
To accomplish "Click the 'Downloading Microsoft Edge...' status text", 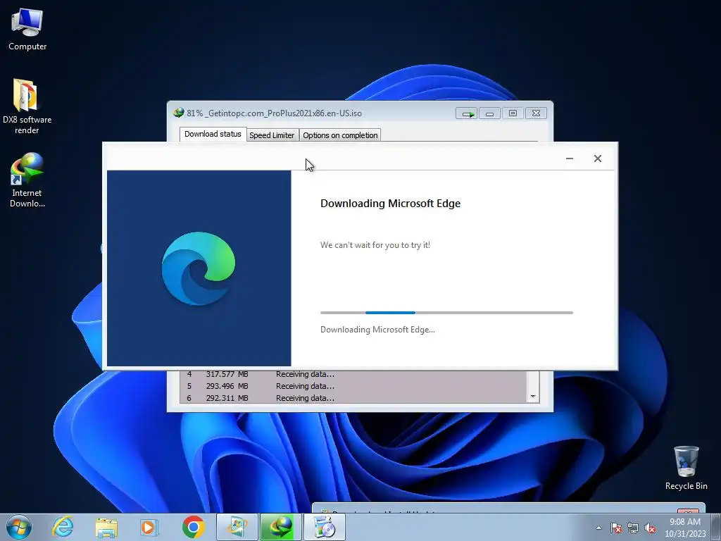I will pos(377,330).
